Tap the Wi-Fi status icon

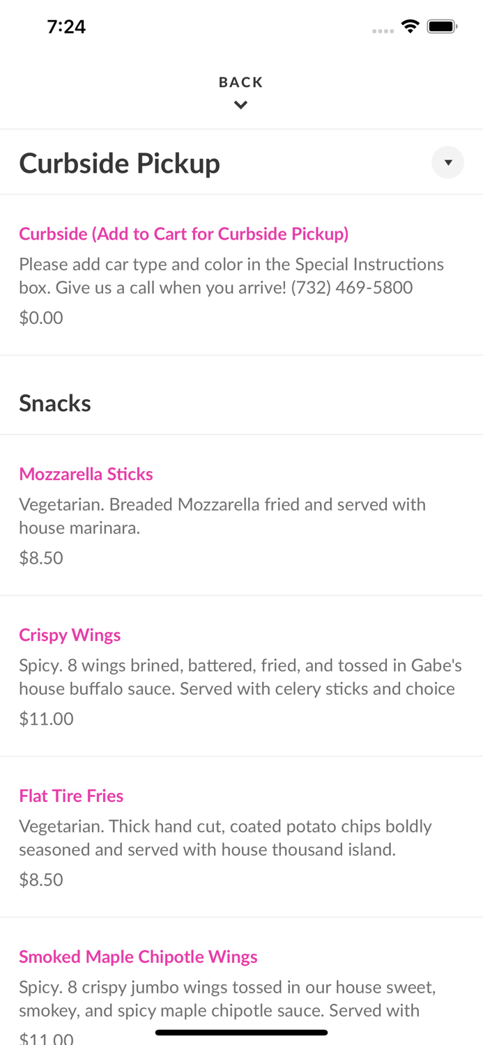pos(410,27)
